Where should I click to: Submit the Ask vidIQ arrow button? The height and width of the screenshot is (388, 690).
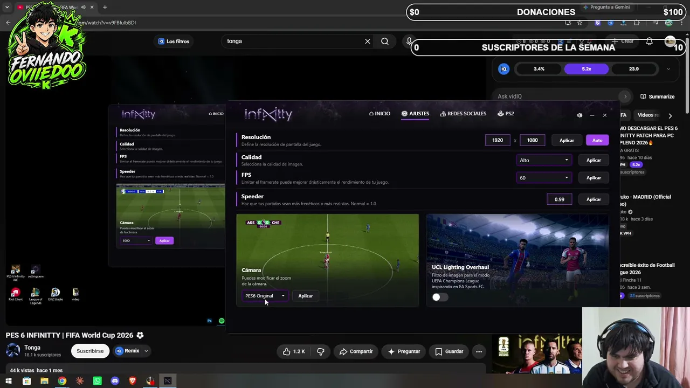[625, 96]
